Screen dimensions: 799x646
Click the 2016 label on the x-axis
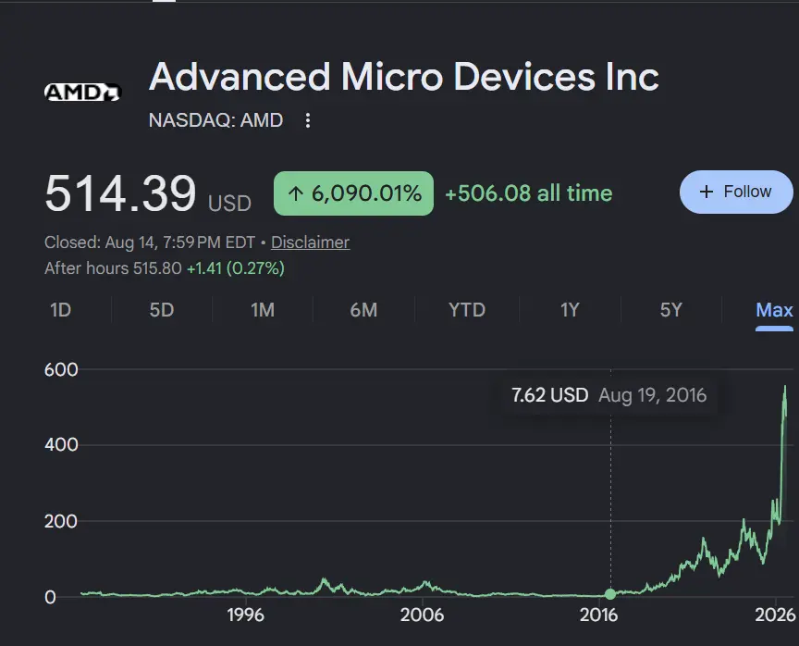(x=598, y=615)
